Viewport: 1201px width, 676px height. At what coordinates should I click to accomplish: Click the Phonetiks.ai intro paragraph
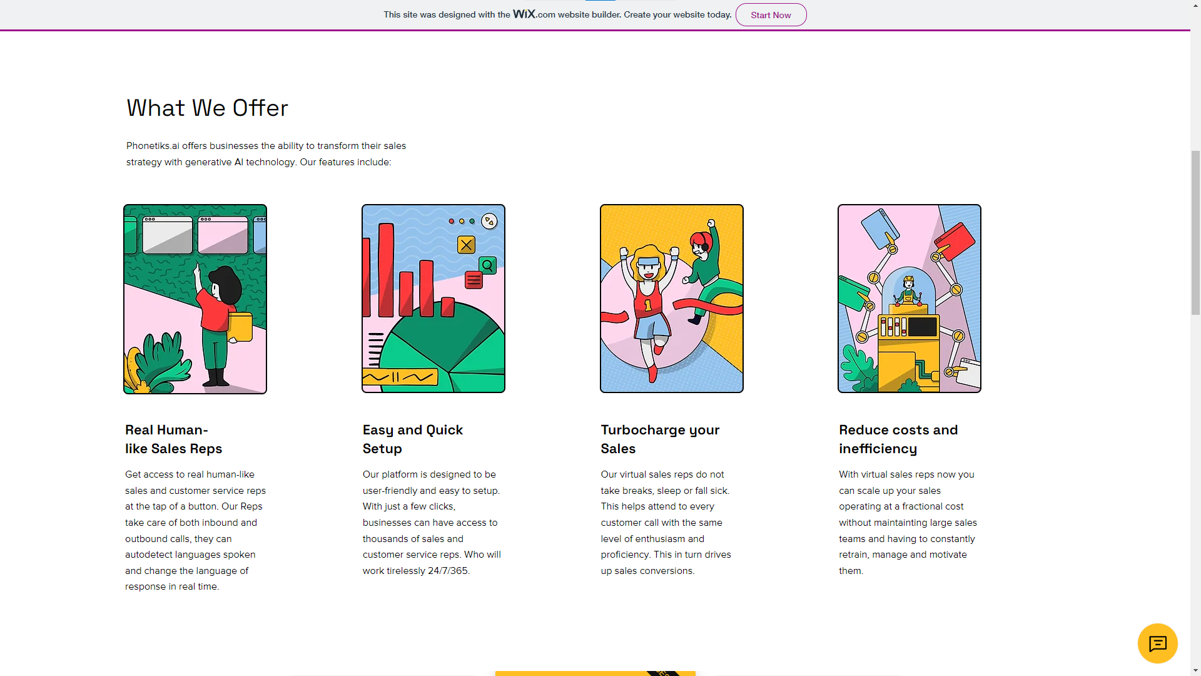click(266, 153)
